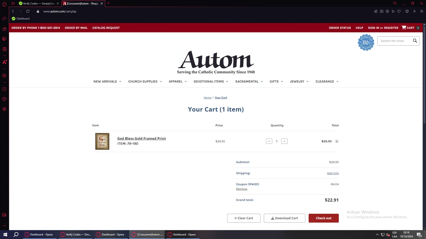The height and width of the screenshot is (239, 426).
Task: Open the Twitch panel in the sidebar
Action: point(4,39)
